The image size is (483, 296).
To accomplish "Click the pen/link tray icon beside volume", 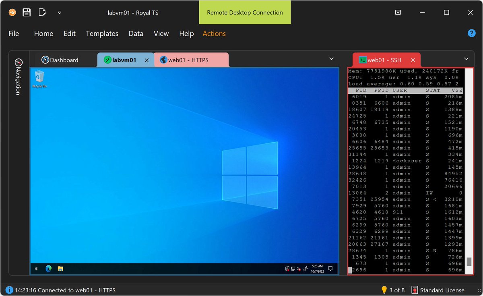I will 306,269.
